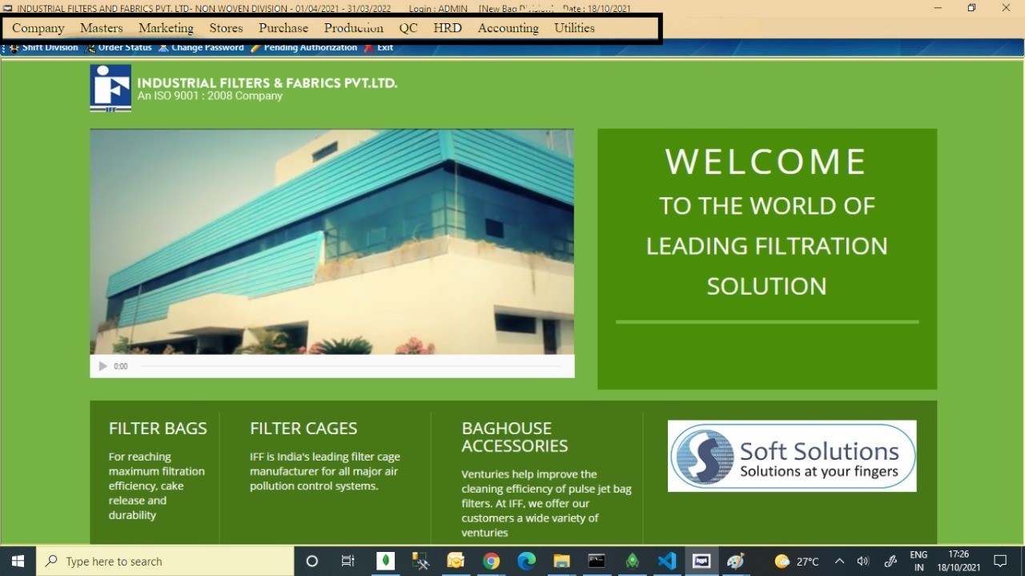Open the green rocket app on taskbar
The height and width of the screenshot is (576, 1025).
coord(632,561)
